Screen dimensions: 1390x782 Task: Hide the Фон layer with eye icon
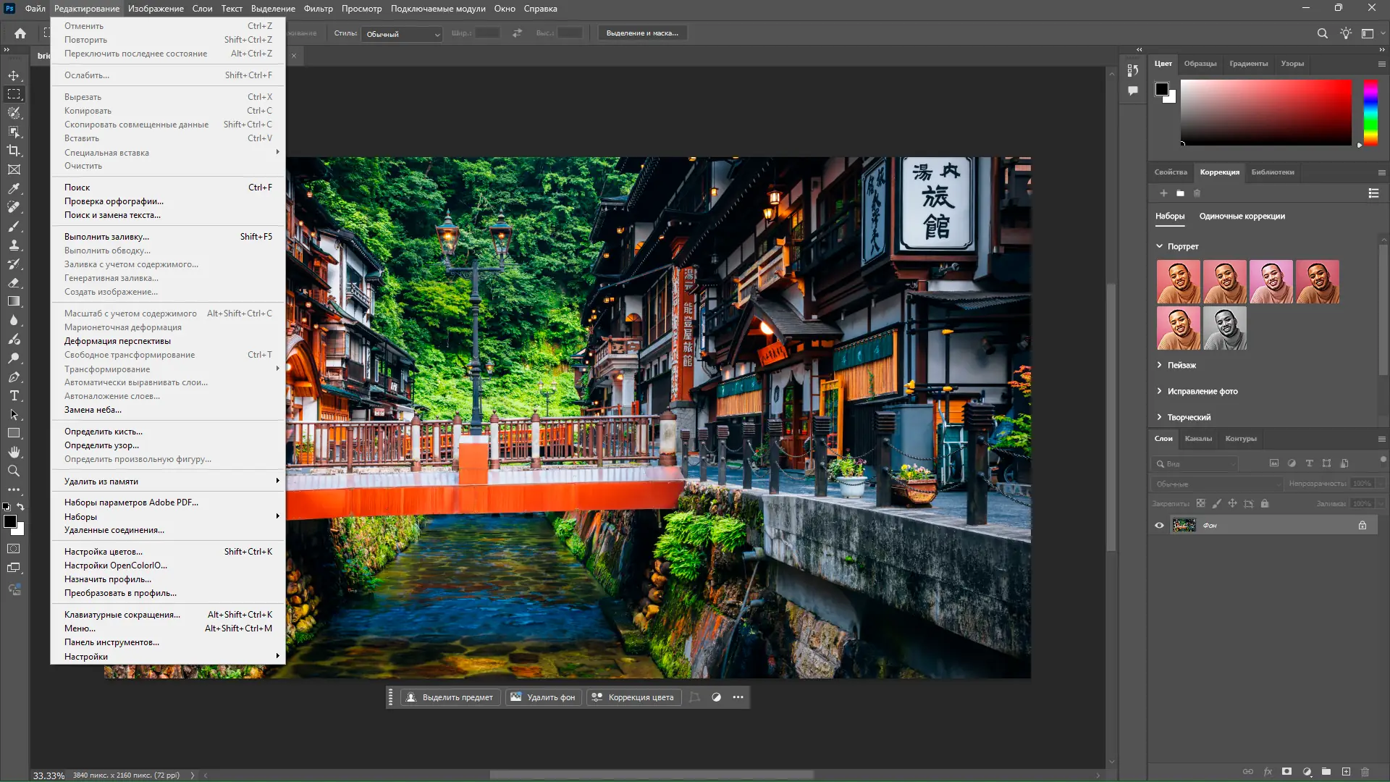coord(1159,526)
